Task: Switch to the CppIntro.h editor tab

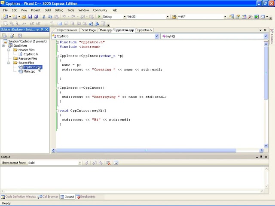Action: pos(144,30)
